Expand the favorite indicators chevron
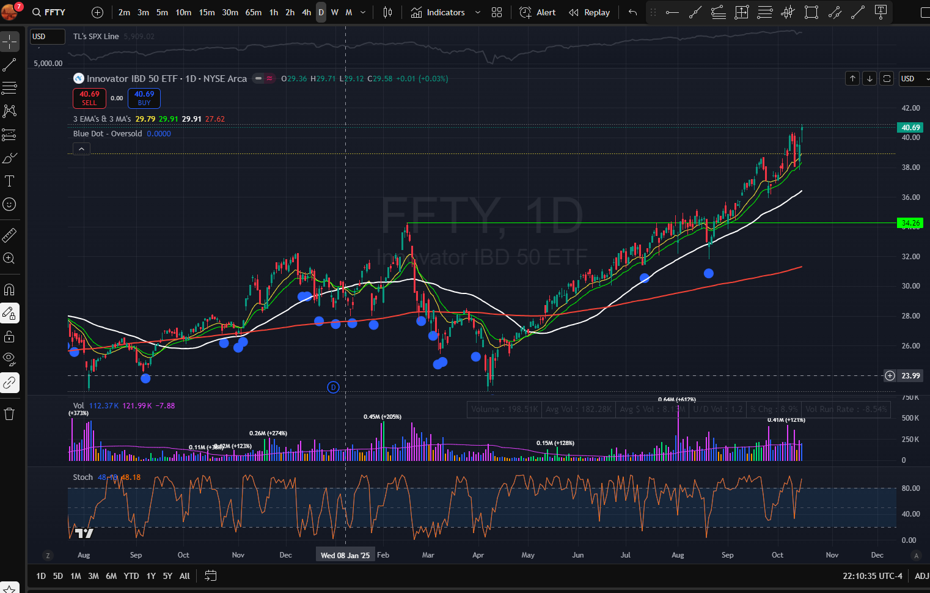The image size is (930, 593). click(x=478, y=12)
